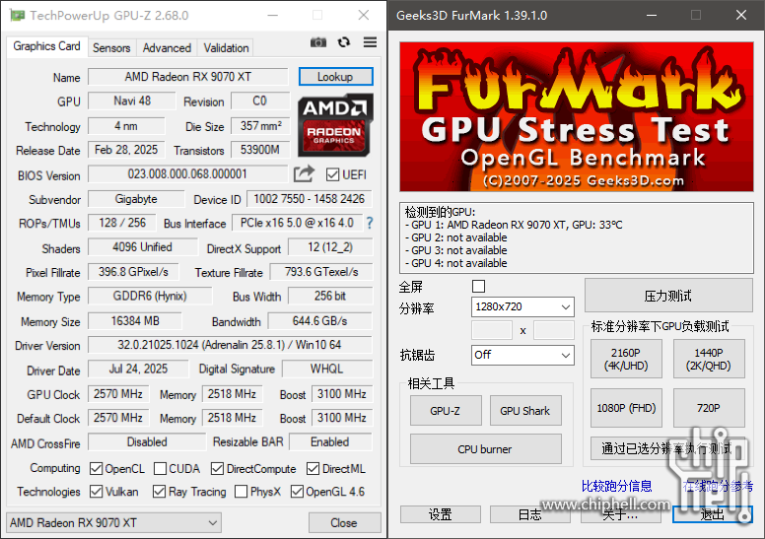Click the AMD CrossFire Disabled value
The height and width of the screenshot is (539, 765).
pyautogui.click(x=147, y=441)
